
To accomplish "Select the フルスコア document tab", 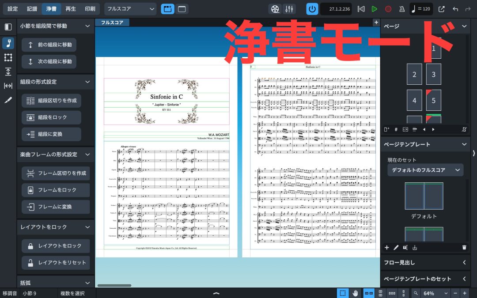I will pyautogui.click(x=112, y=23).
